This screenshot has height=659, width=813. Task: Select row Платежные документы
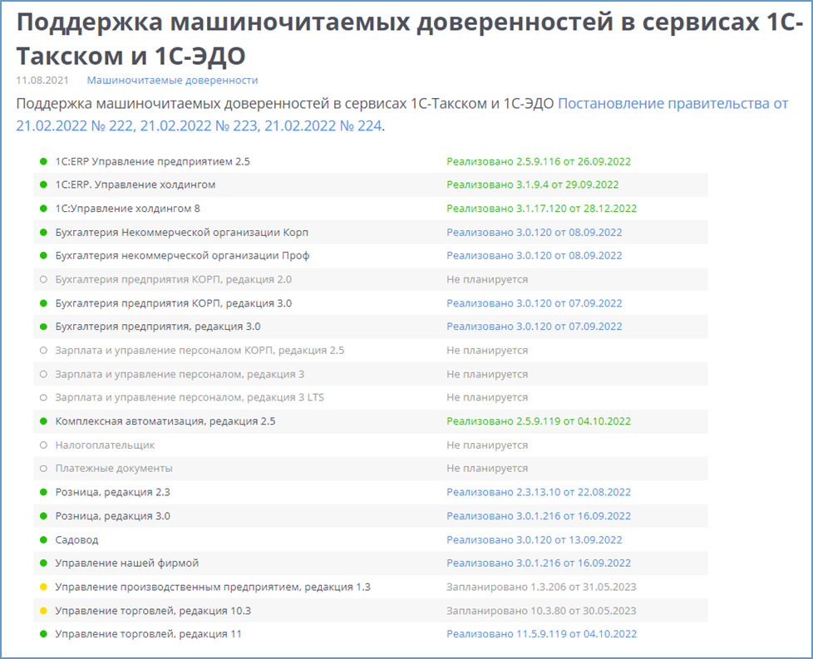pyautogui.click(x=371, y=468)
